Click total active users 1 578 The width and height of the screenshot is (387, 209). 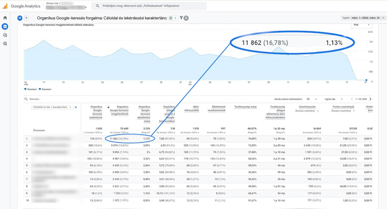point(195,128)
